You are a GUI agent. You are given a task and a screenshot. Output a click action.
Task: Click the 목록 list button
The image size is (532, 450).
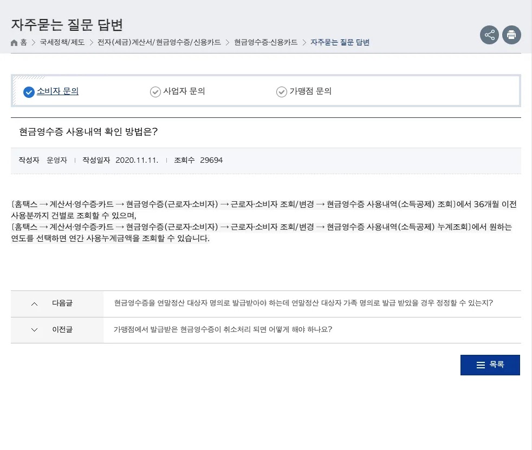[x=490, y=365]
